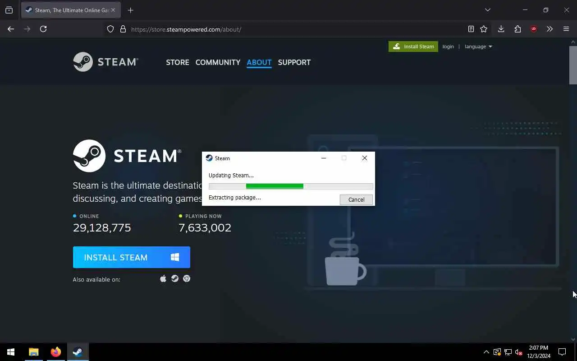Image resolution: width=577 pixels, height=361 pixels.
Task: Click the Firefox recent browsing icon
Action: point(9,10)
